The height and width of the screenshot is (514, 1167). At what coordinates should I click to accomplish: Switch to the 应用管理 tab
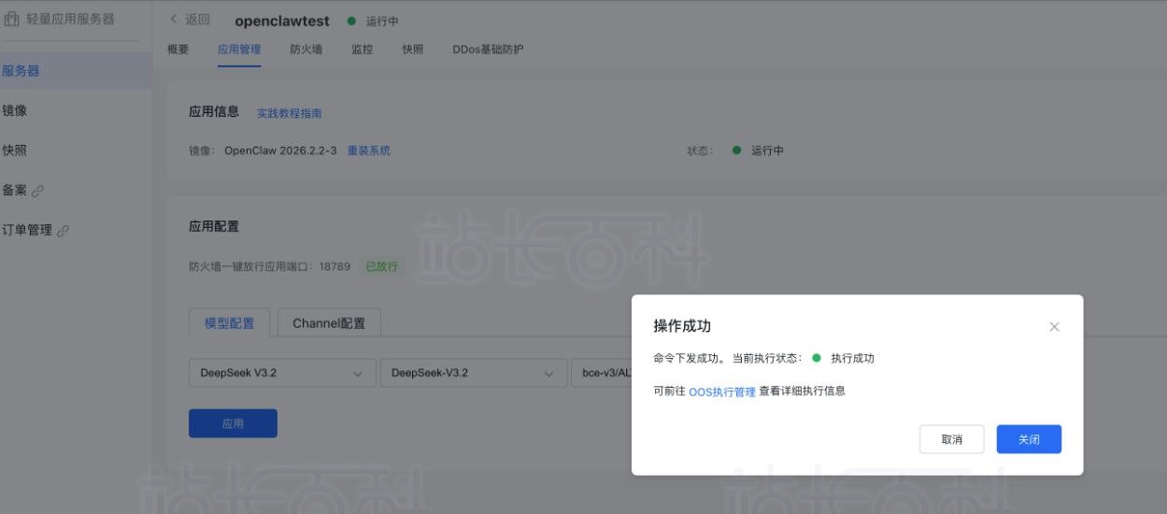pos(239,50)
